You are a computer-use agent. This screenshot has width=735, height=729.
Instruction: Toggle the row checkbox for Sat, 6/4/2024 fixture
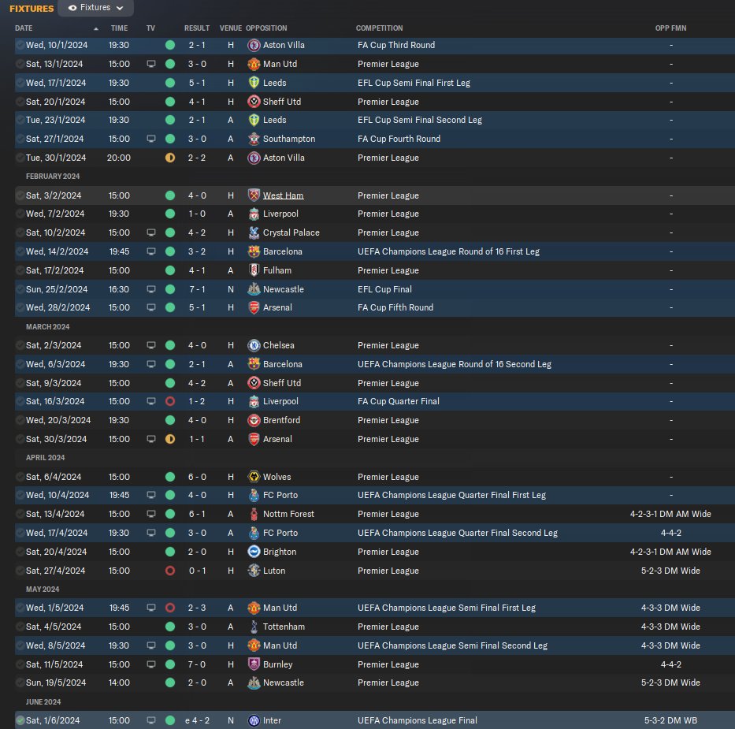tap(20, 477)
